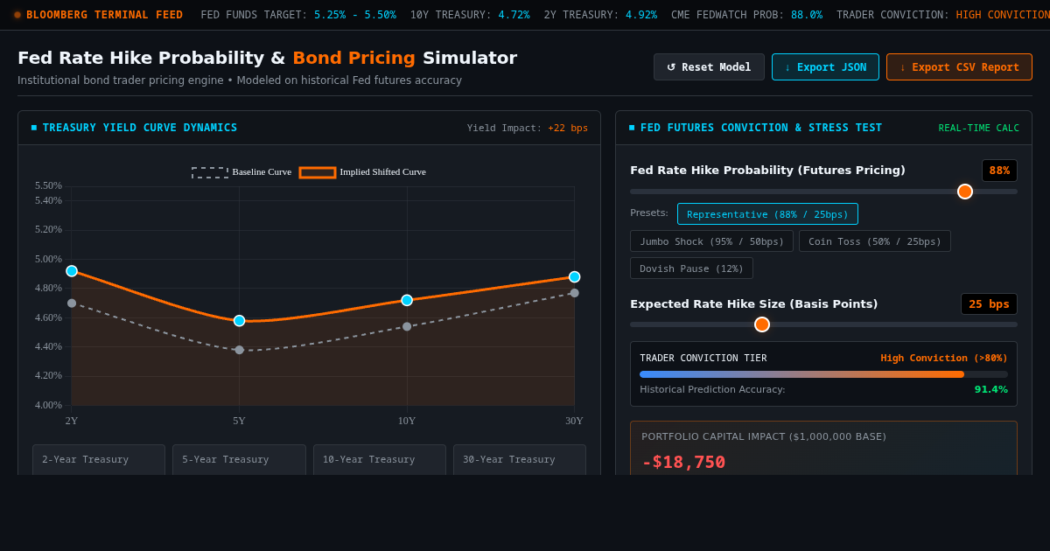This screenshot has height=551, width=1050.
Task: Click the 30Y point on the shifted curve
Action: point(574,276)
